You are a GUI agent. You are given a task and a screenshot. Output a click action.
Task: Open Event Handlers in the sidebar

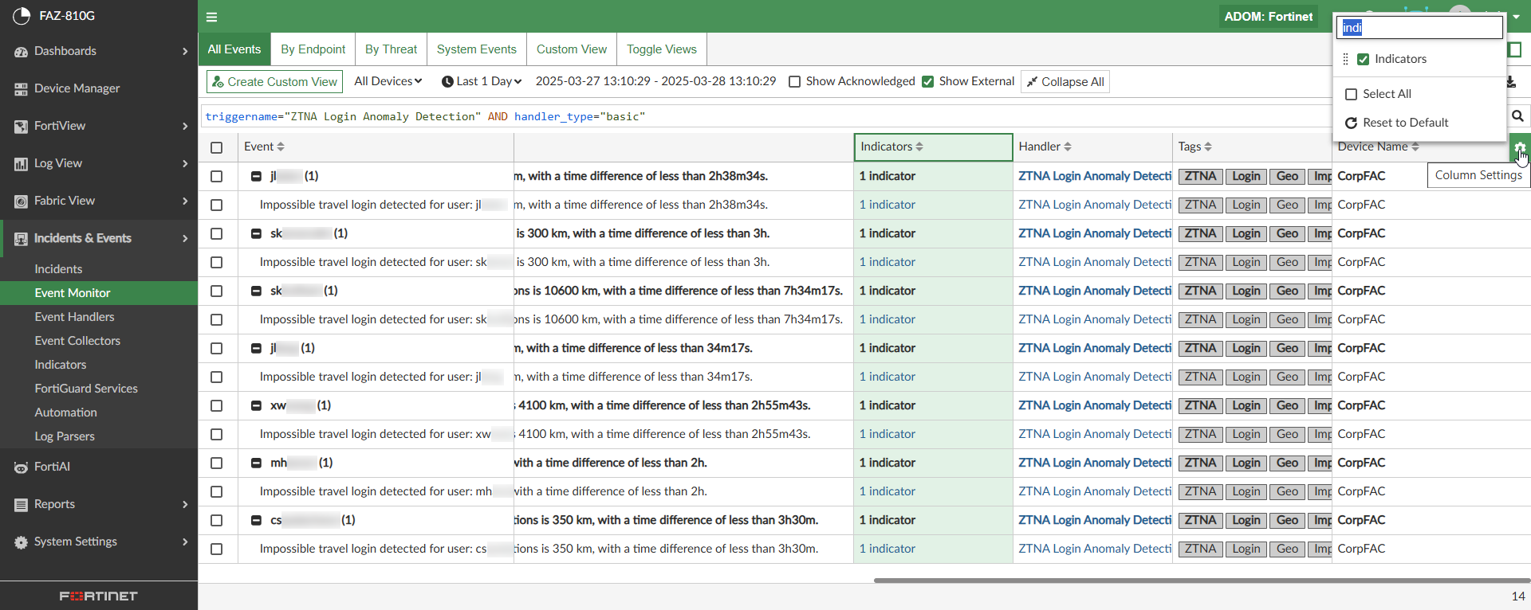pos(74,317)
